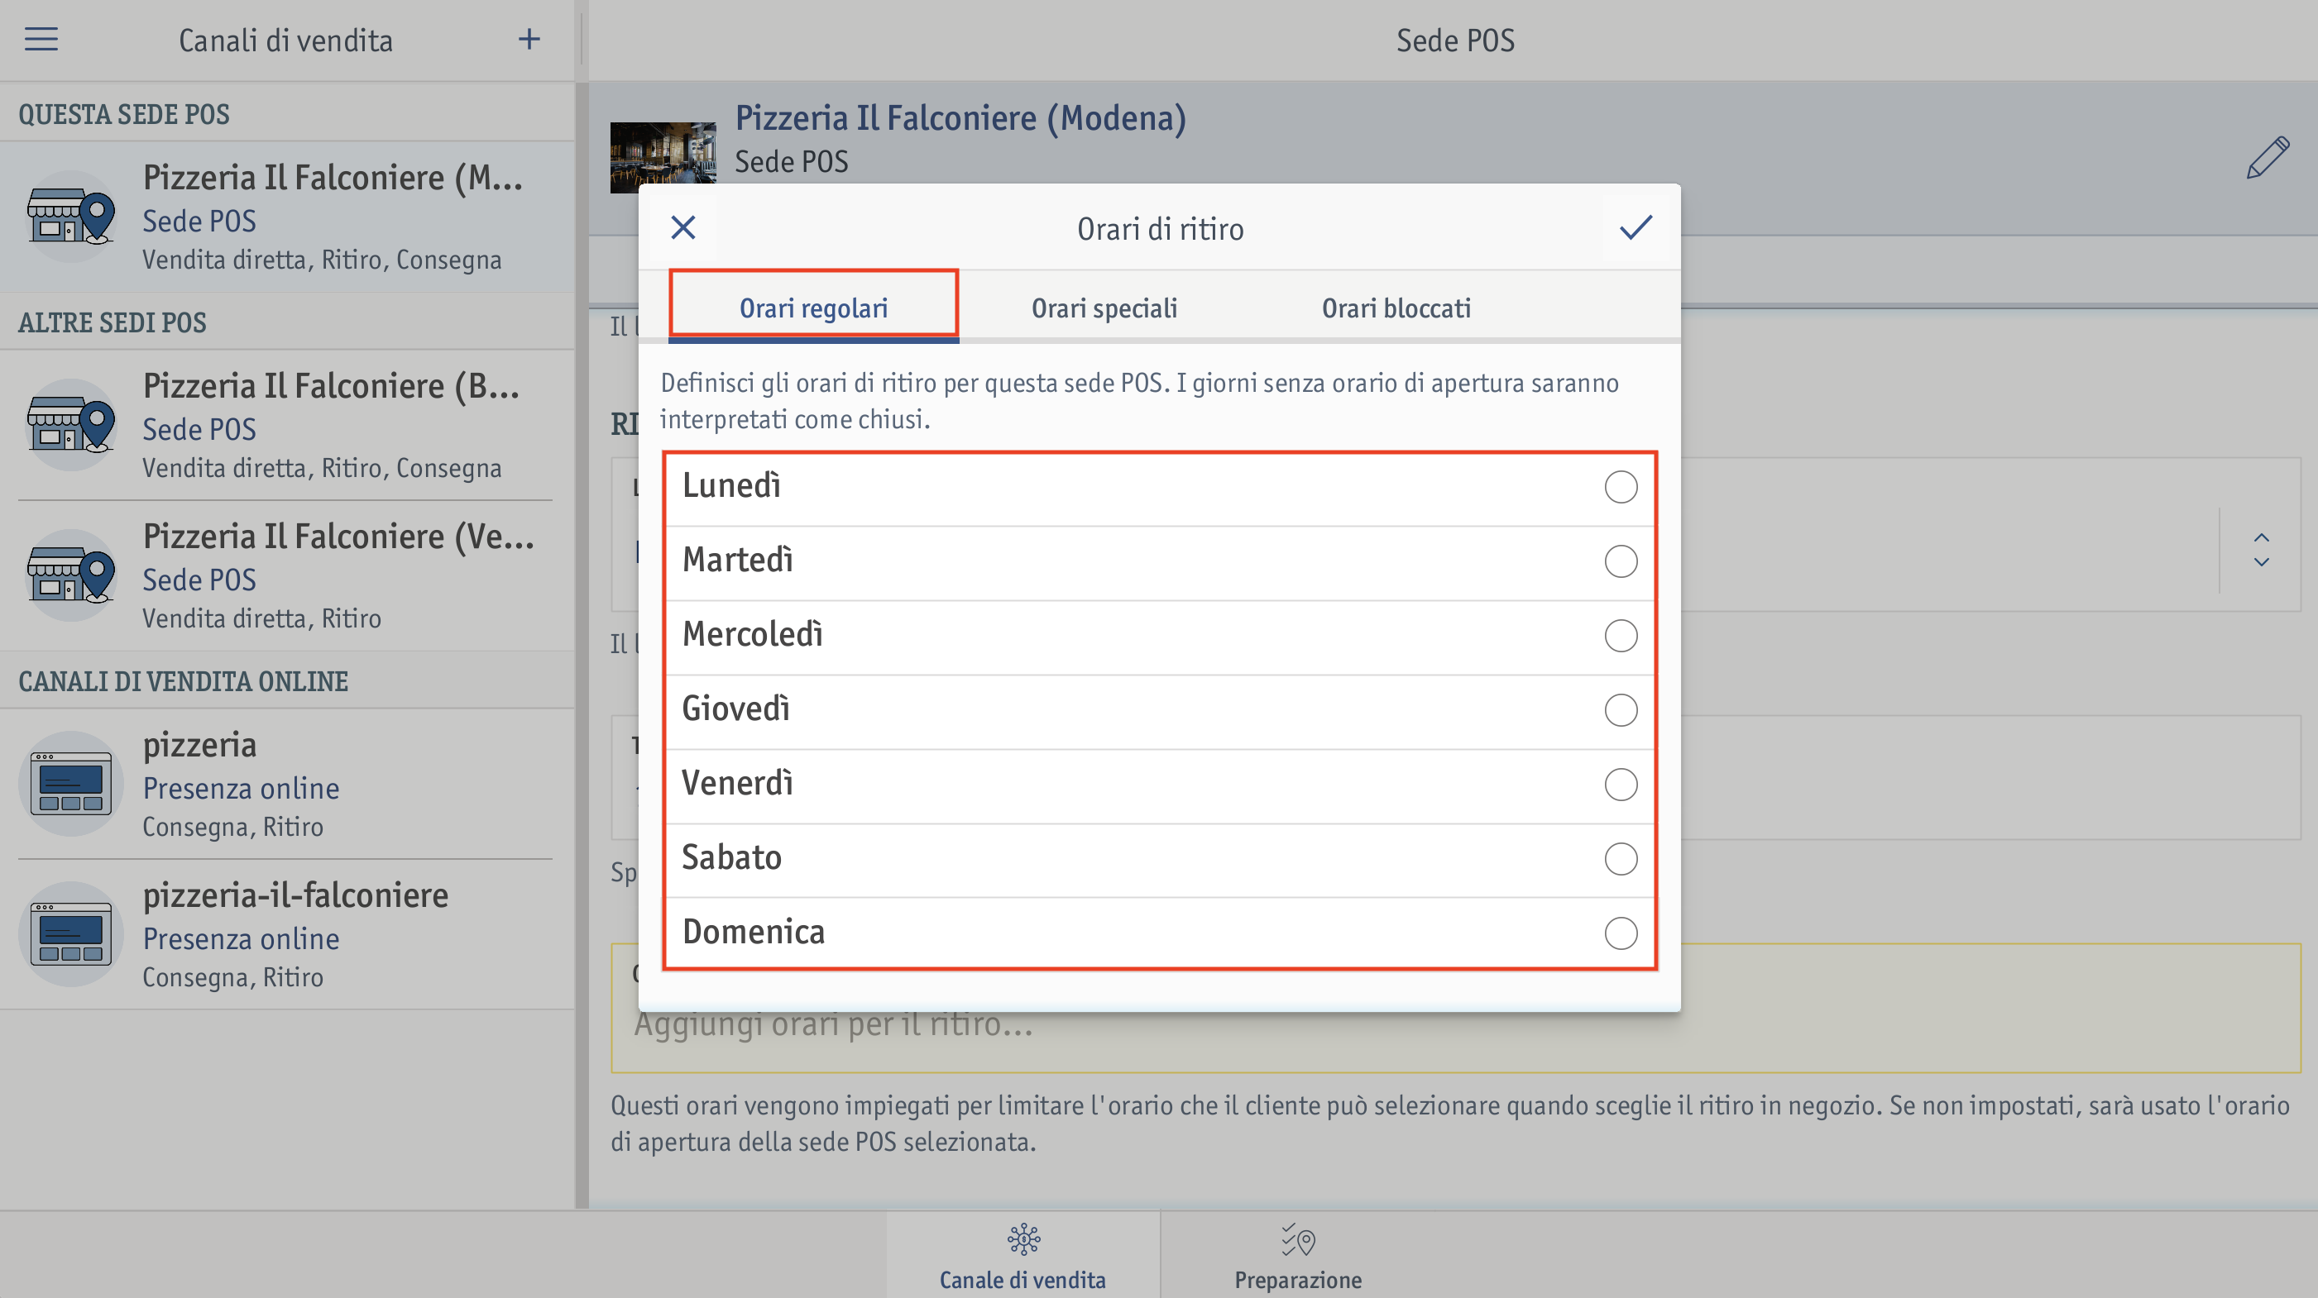Confirm pickup hours with the checkmark
Viewport: 2318px width, 1298px height.
[1635, 227]
